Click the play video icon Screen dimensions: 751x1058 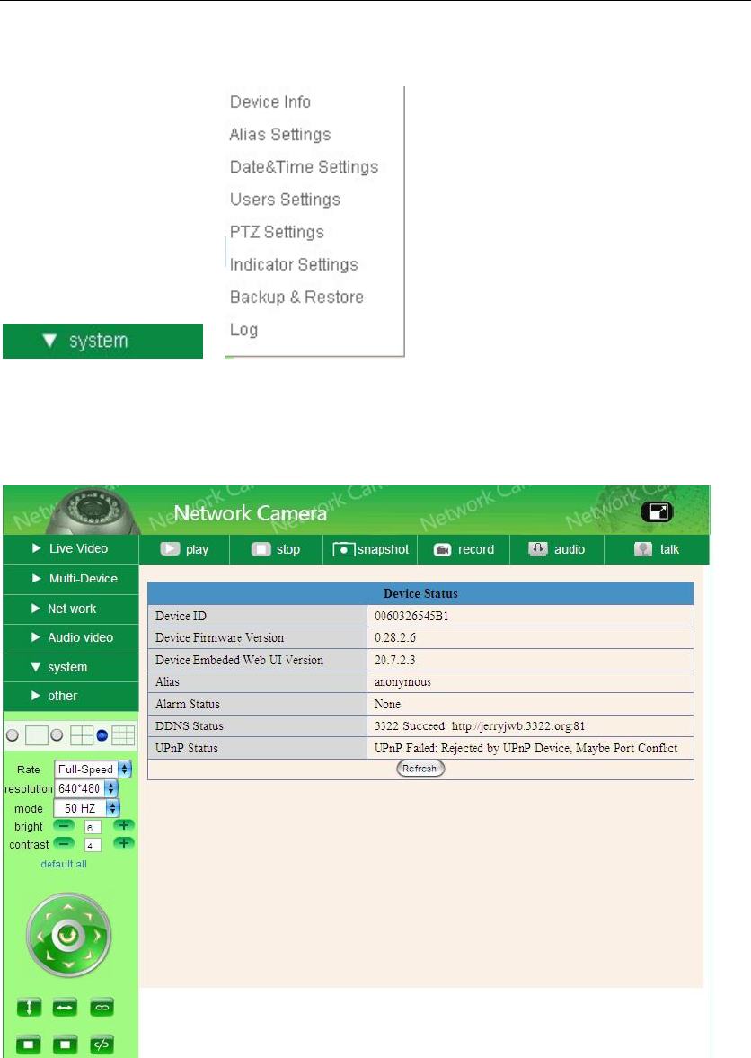170,549
